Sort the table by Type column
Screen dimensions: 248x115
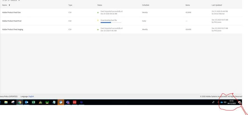pyautogui.click(x=70, y=5)
